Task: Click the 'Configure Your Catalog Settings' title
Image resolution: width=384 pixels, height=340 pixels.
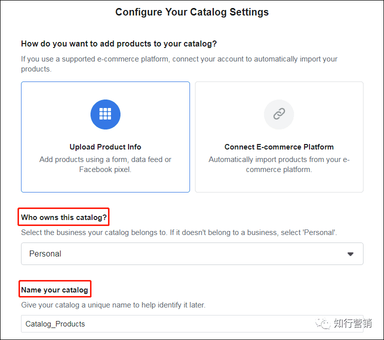Action: pyautogui.click(x=192, y=12)
